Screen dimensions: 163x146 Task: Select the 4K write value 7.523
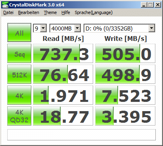[125, 95]
